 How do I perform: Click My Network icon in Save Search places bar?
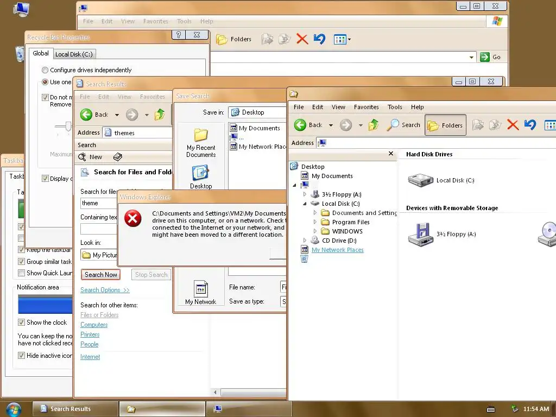[201, 293]
